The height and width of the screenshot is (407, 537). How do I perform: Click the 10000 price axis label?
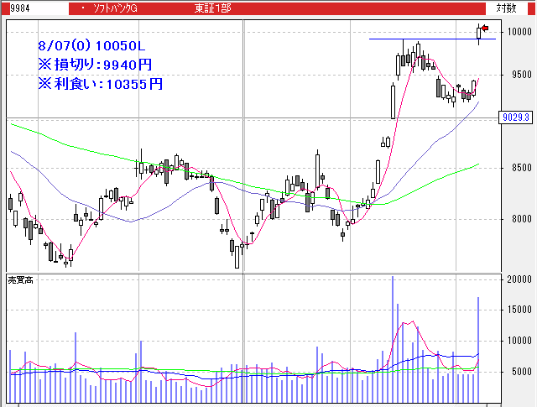click(x=519, y=32)
